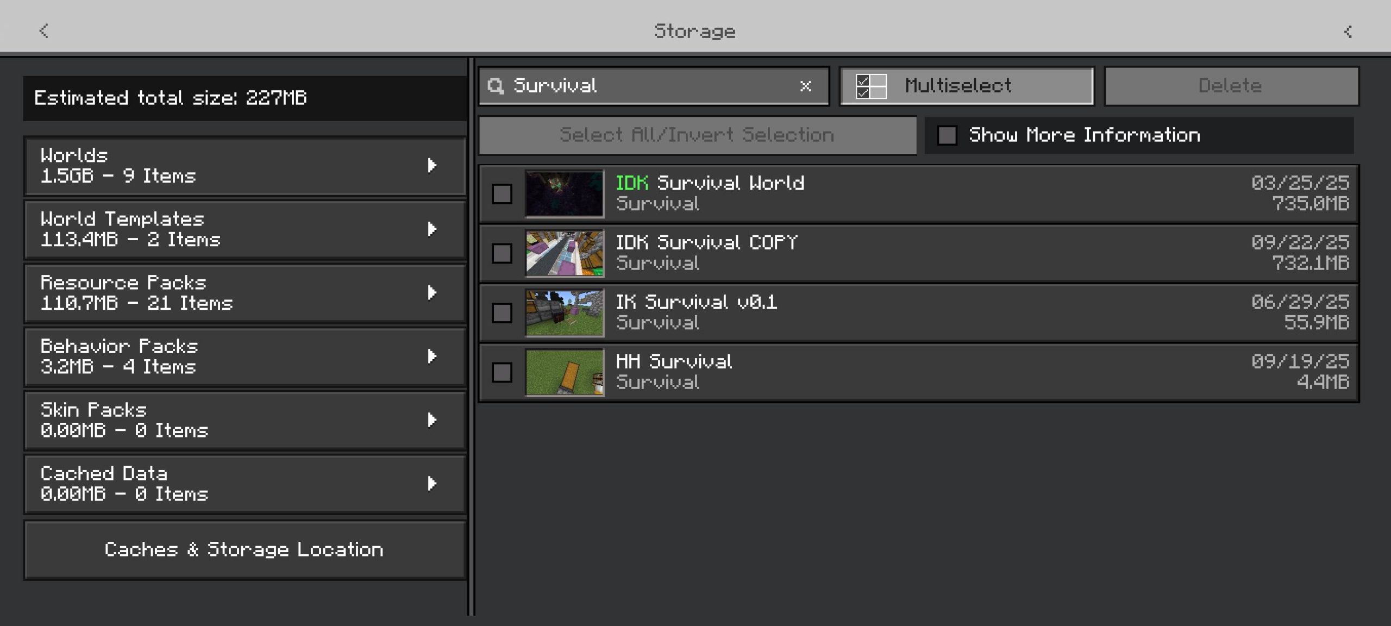Open Caches & Storage Location
The width and height of the screenshot is (1391, 626).
tap(245, 550)
